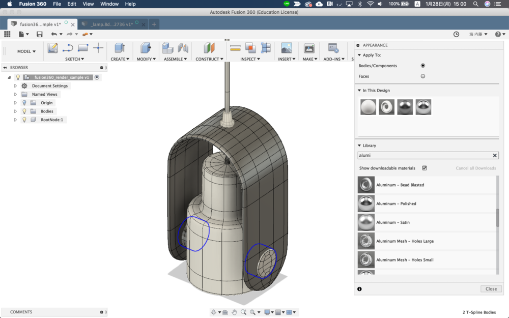This screenshot has height=318, width=509.
Task: Open the MODEL workspace dropdown
Action: 26,51
